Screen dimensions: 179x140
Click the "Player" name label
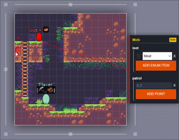pos(46,85)
